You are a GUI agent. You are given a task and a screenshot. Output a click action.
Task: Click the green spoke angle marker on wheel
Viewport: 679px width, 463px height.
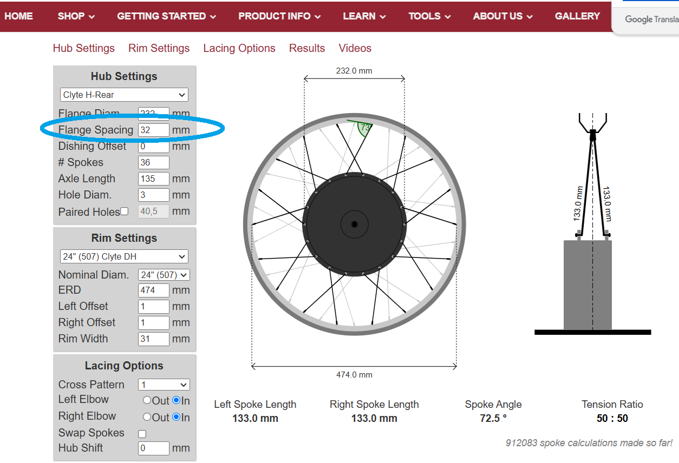(364, 128)
